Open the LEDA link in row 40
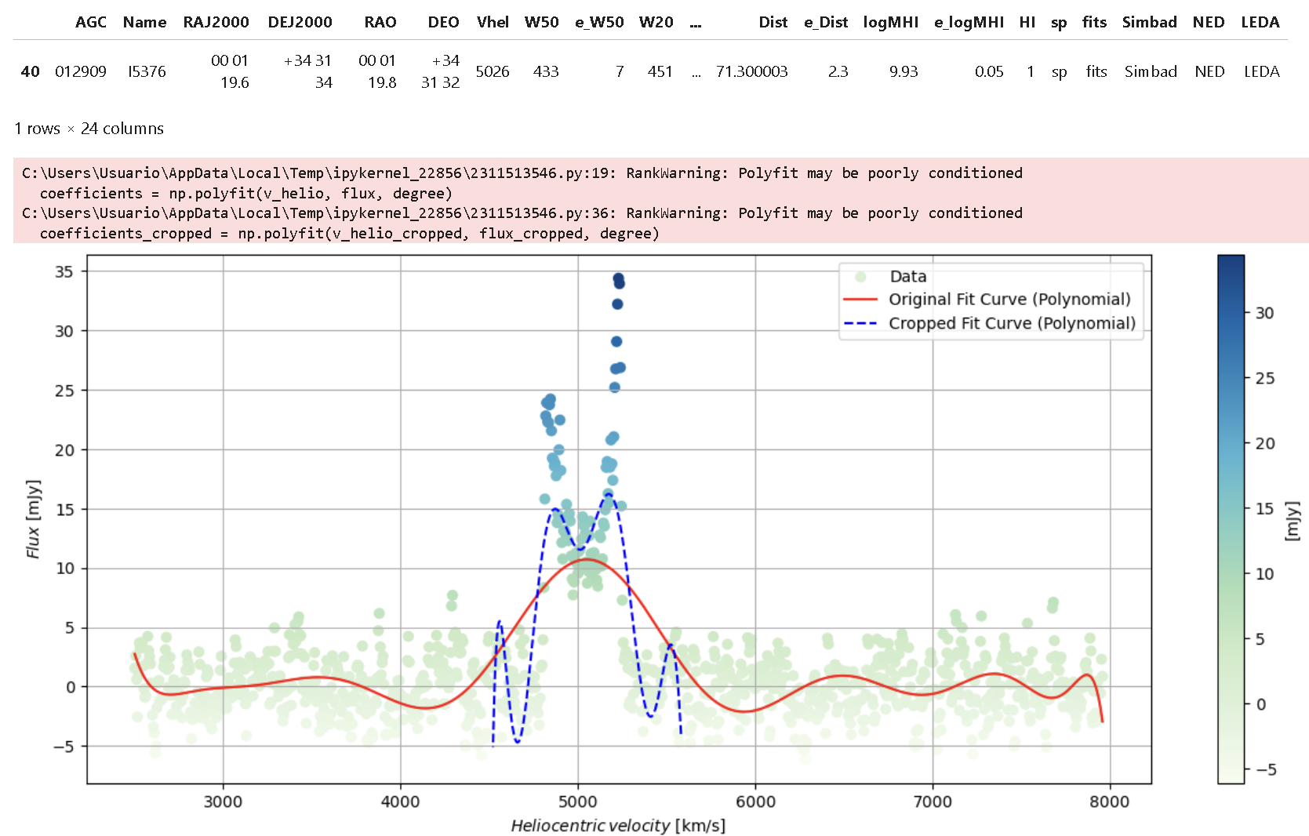 (1261, 71)
